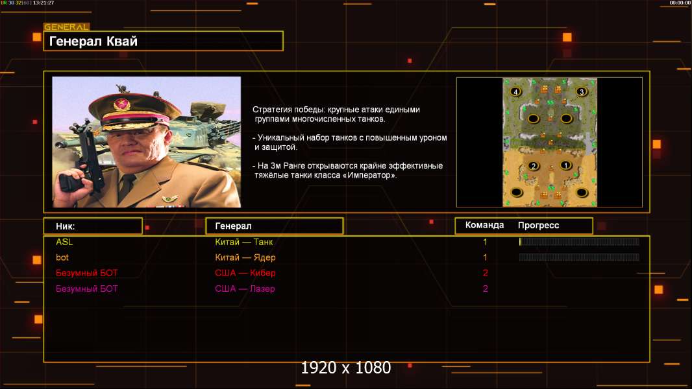This screenshot has width=692, height=389.
Task: Click the 'Уникальный набор танков' description line
Action: tap(350, 142)
